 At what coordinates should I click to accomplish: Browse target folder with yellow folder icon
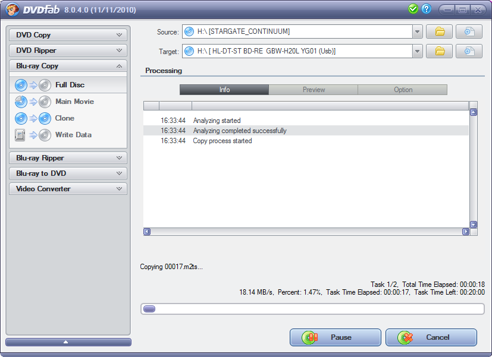tap(439, 51)
